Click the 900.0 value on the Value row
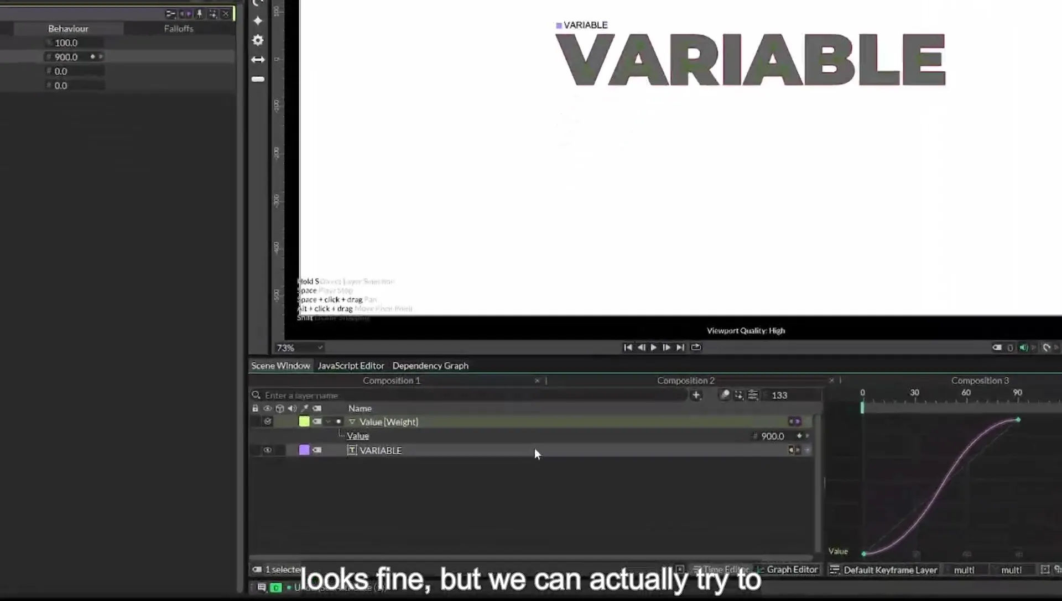1062x601 pixels. coord(772,436)
